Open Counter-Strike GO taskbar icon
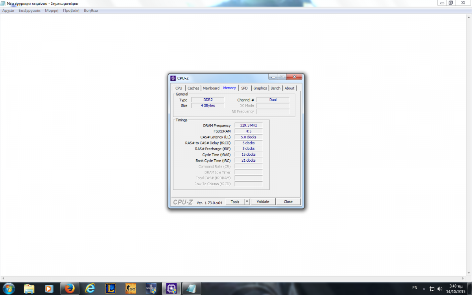 click(131, 288)
